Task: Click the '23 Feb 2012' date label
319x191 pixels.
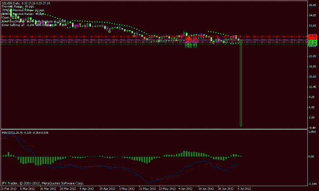Action: click(x=9, y=189)
